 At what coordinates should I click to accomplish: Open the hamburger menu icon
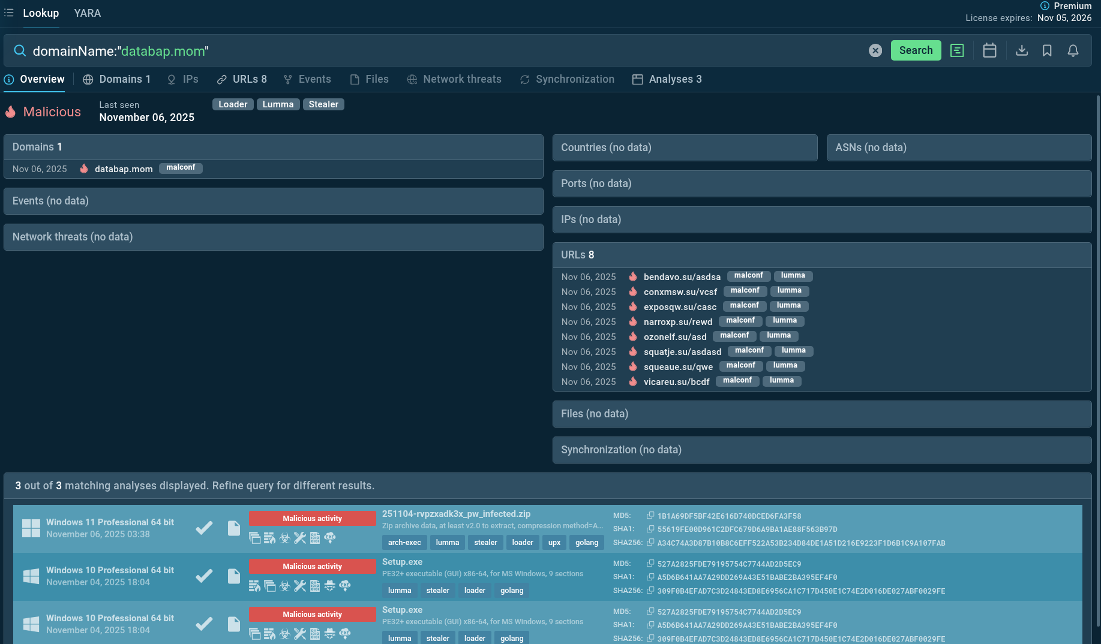tap(9, 13)
